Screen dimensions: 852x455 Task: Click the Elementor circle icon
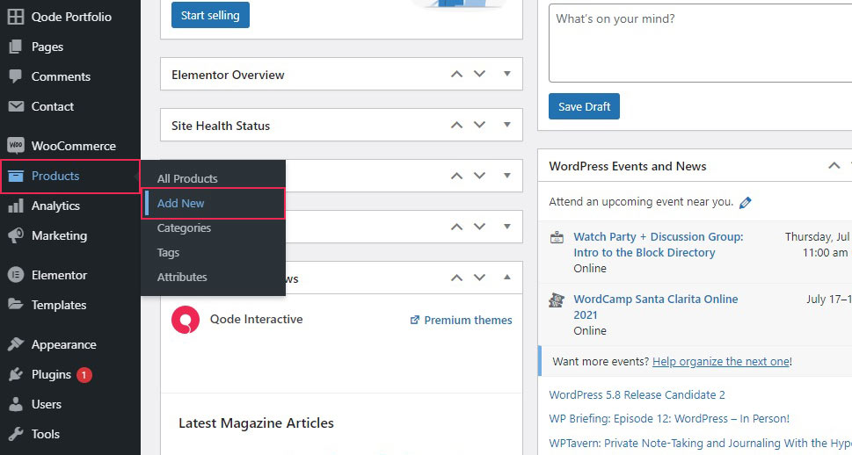click(16, 275)
